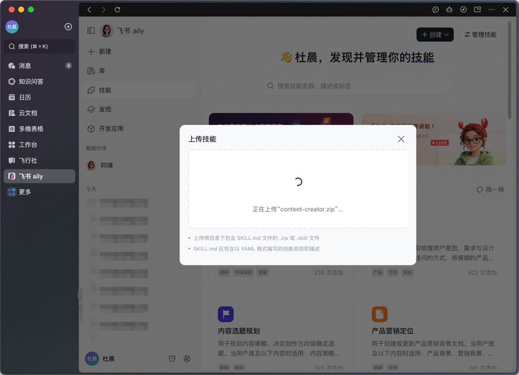Viewport: 519px width, 375px height.
Task: Click 换一换 to refresh recommendations
Action: click(490, 190)
